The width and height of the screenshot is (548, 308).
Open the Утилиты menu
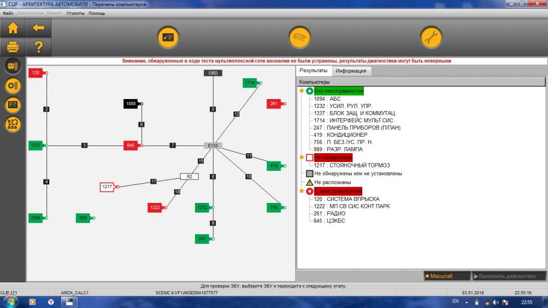point(76,13)
